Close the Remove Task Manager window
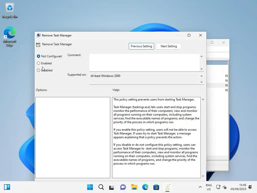 (201, 35)
